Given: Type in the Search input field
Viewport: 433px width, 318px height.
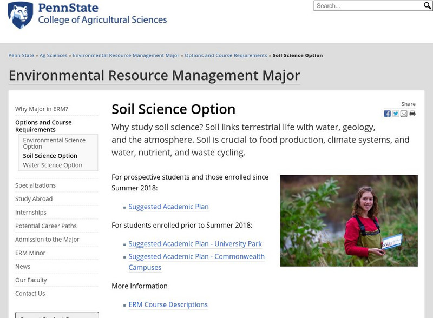Looking at the screenshot, I should pos(368,6).
